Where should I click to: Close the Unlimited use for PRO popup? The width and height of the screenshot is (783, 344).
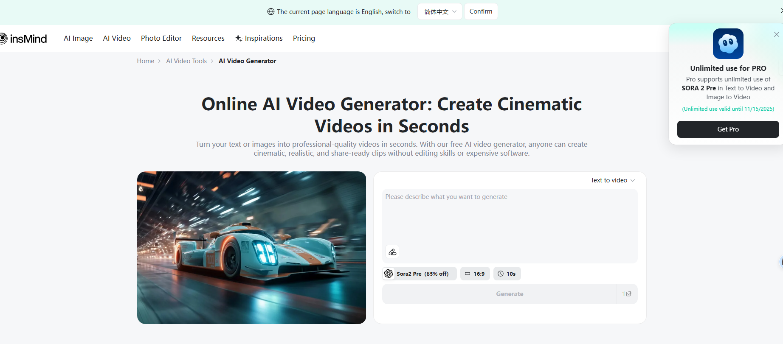(x=776, y=34)
